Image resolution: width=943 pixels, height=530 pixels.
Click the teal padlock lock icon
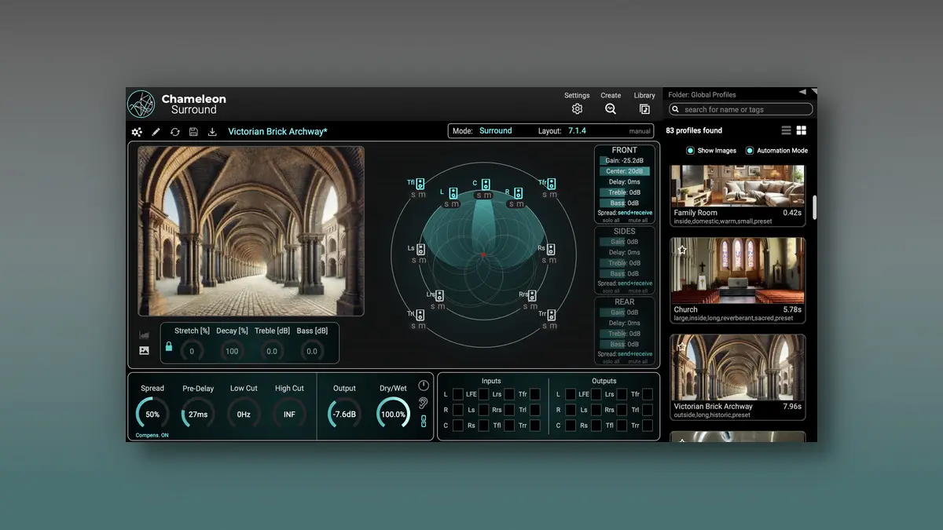coord(168,346)
